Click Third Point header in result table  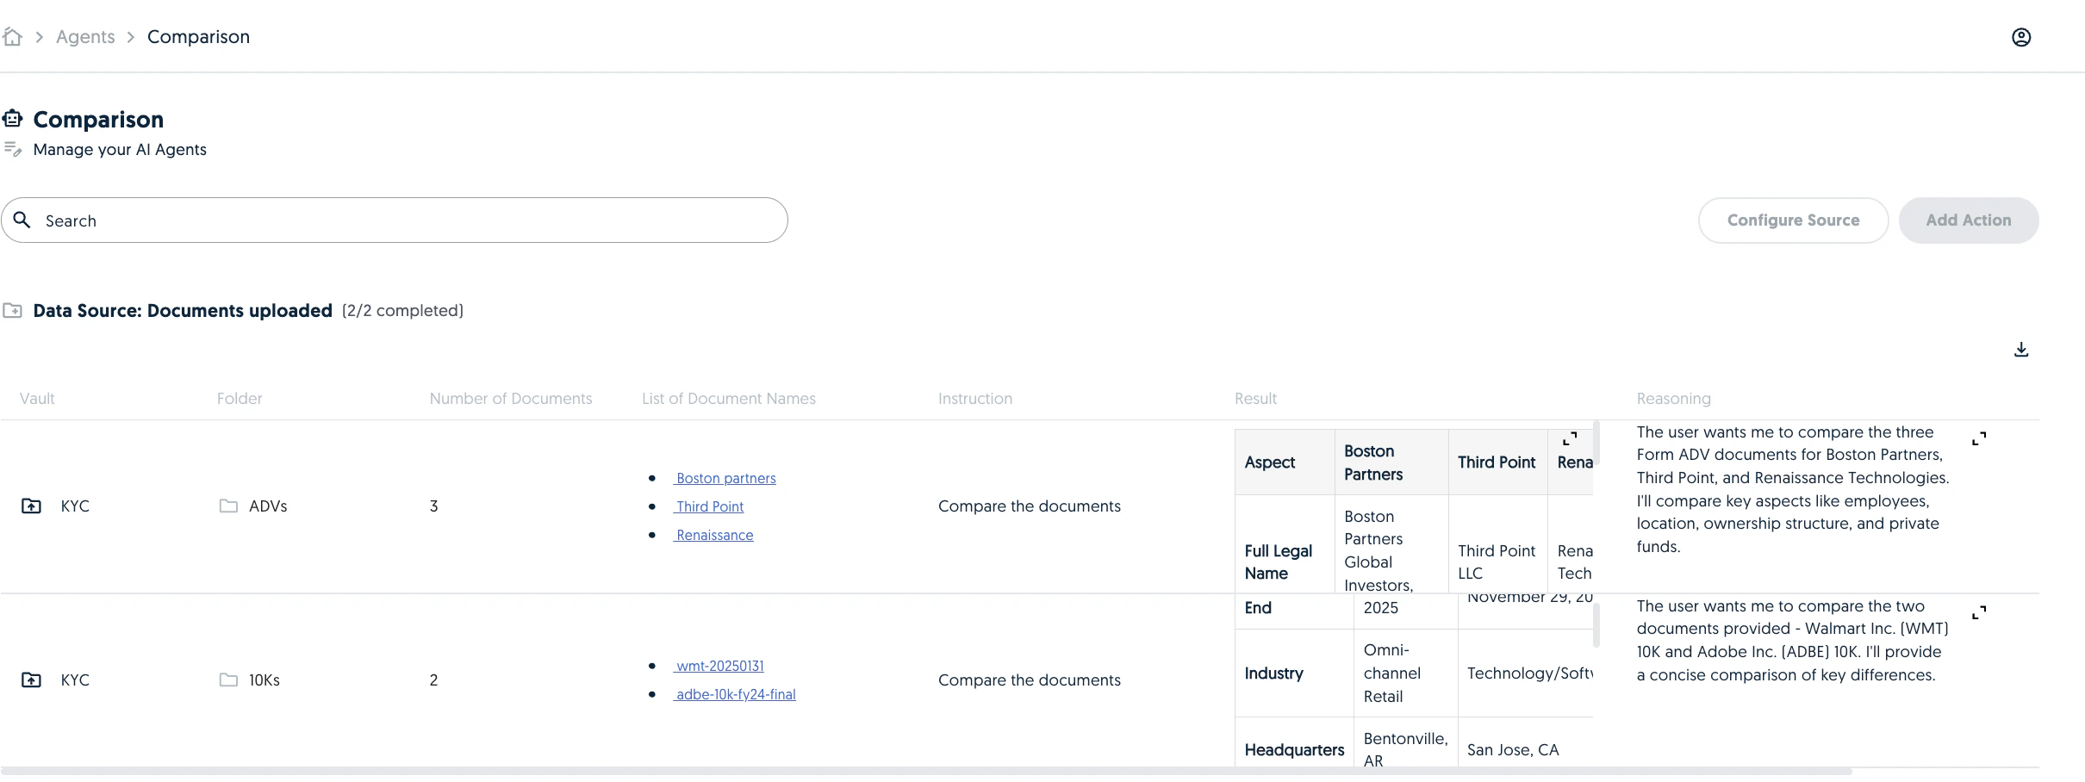(x=1497, y=462)
